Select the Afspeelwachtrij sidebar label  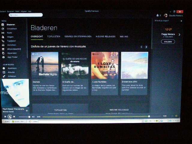coord(14,49)
